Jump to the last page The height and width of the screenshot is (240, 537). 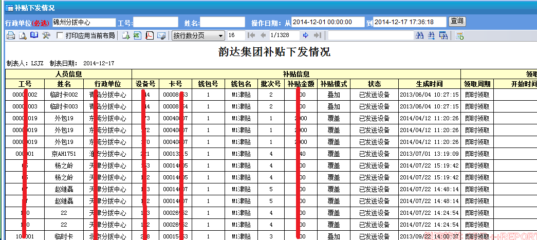[x=318, y=35]
